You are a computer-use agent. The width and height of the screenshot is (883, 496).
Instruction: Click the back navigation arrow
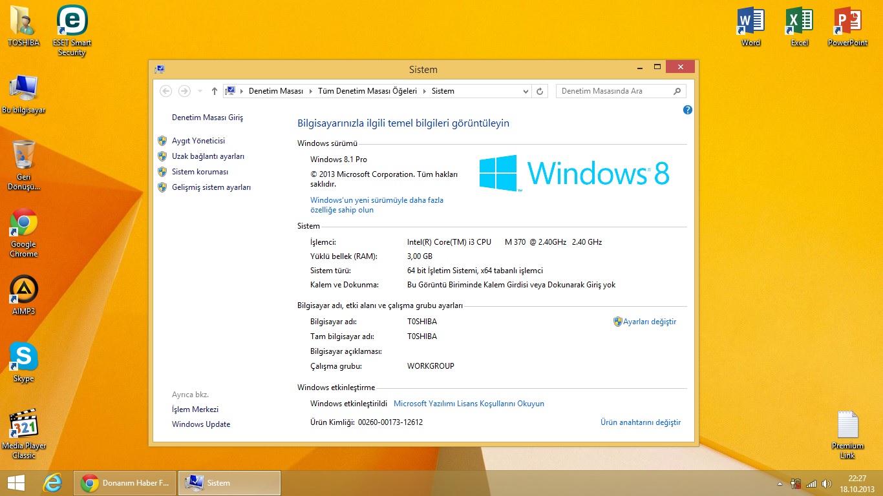tap(165, 91)
